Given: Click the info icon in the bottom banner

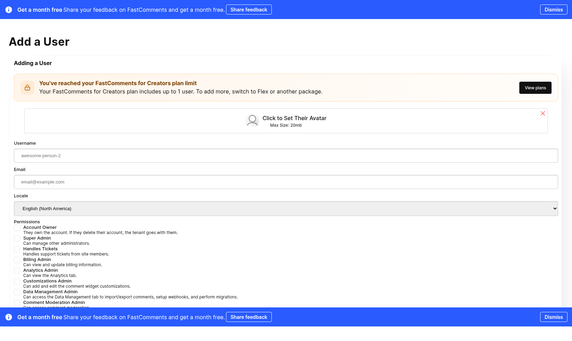Looking at the screenshot, I should 9,317.
